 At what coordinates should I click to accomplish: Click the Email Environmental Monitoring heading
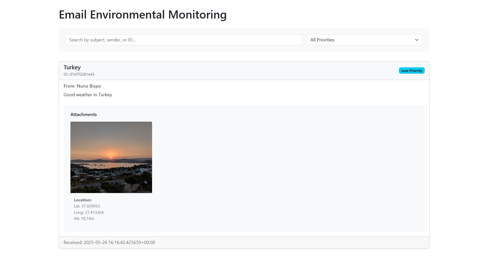(x=142, y=14)
